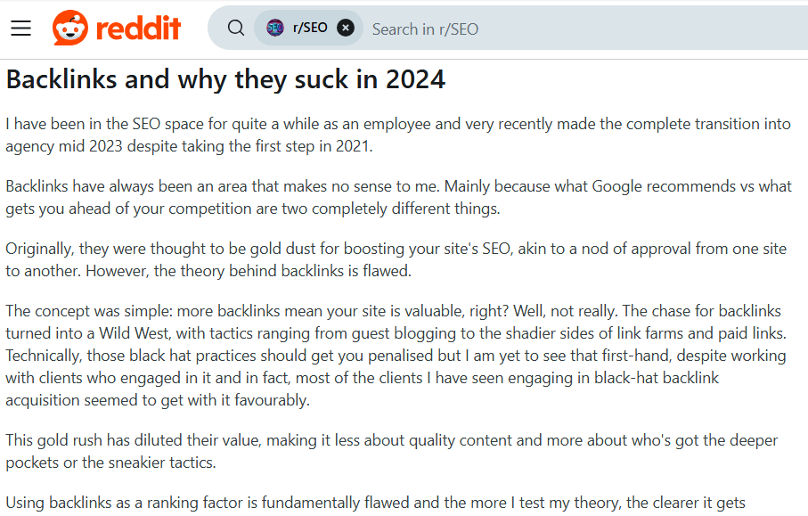Click the Reddit Snoo mascot logo
Screen dimensions: 808x516
pyautogui.click(x=70, y=28)
